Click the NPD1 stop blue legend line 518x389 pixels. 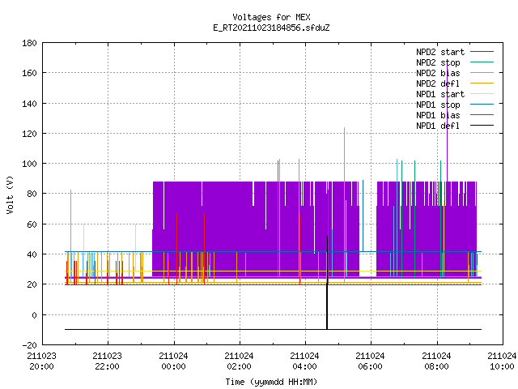tap(482, 105)
